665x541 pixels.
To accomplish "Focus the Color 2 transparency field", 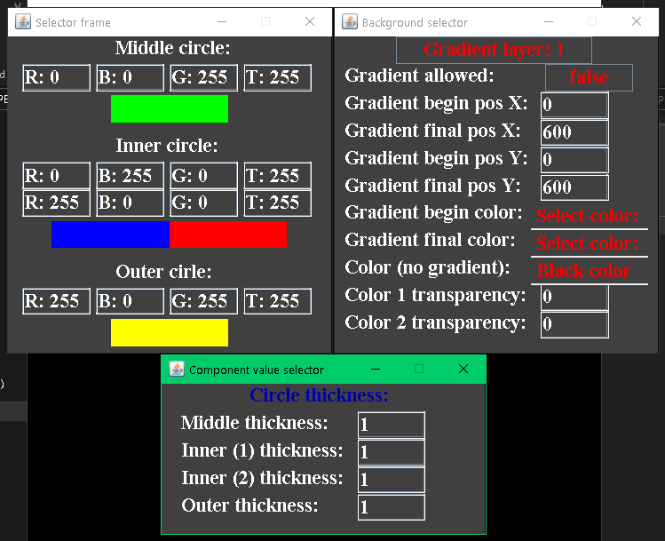I will click(x=574, y=324).
